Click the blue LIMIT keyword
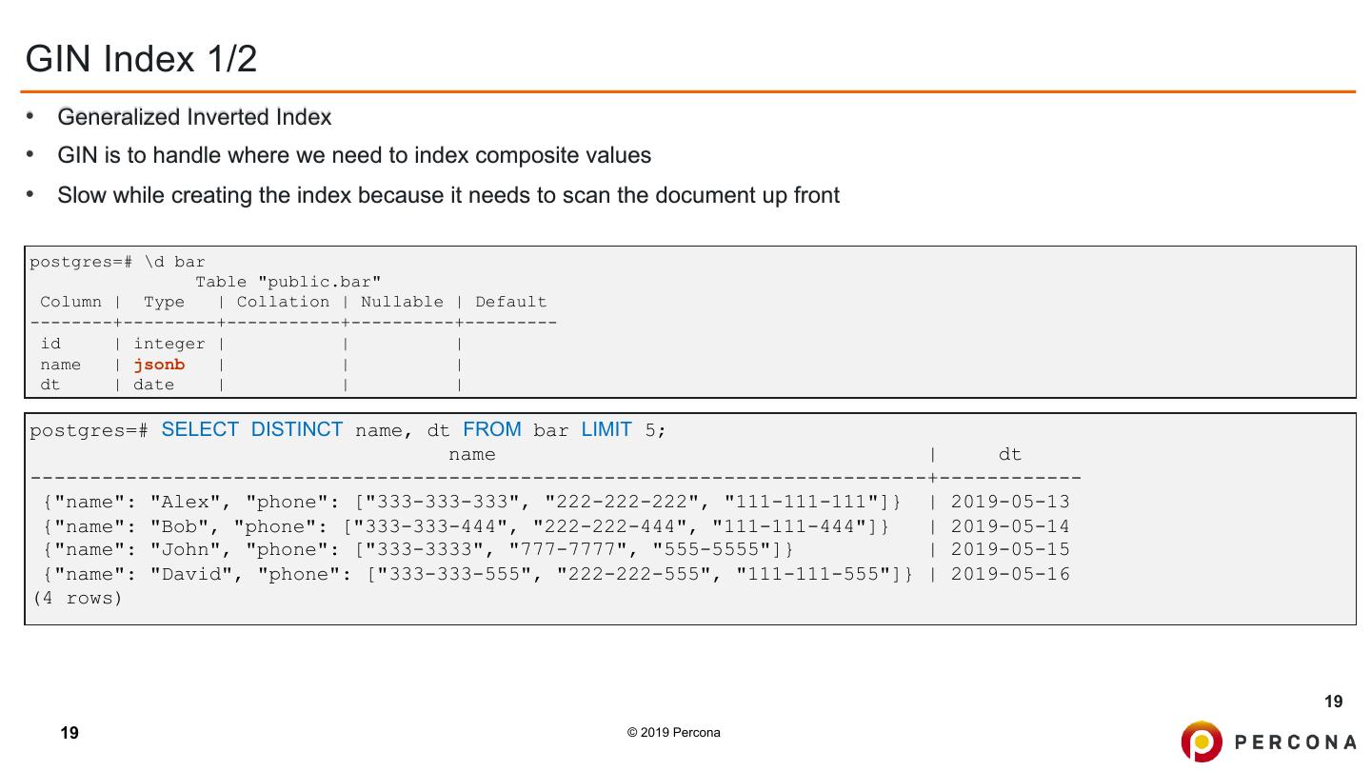 pyautogui.click(x=606, y=429)
